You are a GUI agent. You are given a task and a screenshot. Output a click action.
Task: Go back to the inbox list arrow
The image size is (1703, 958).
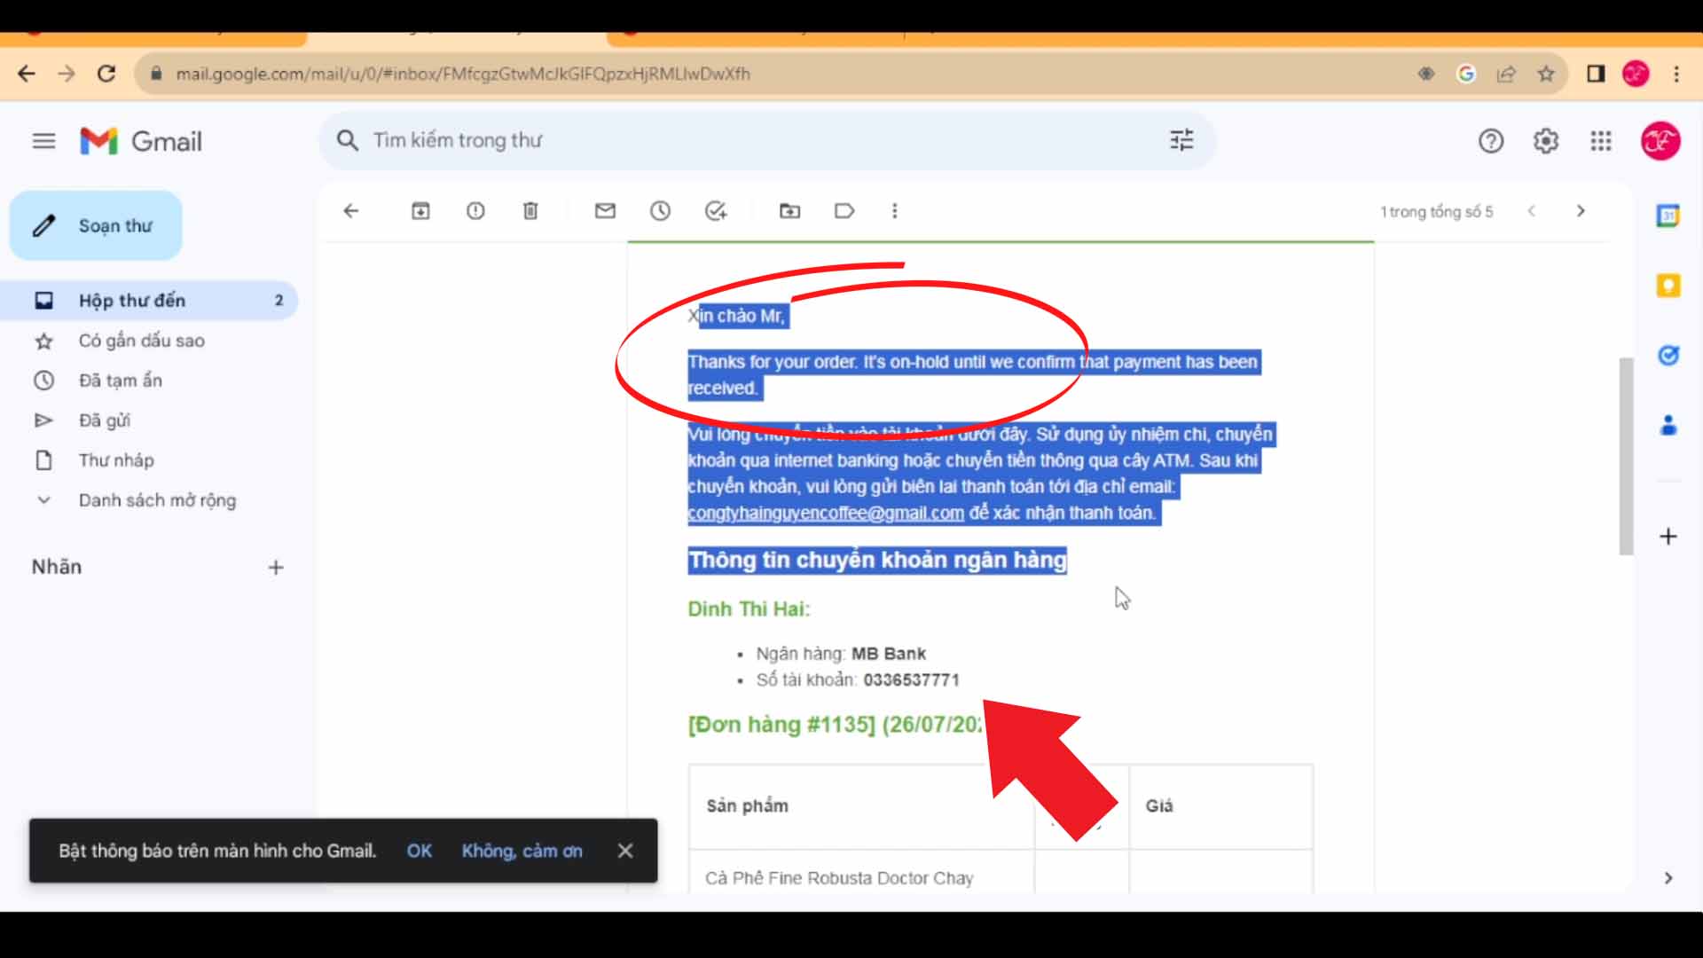351,211
